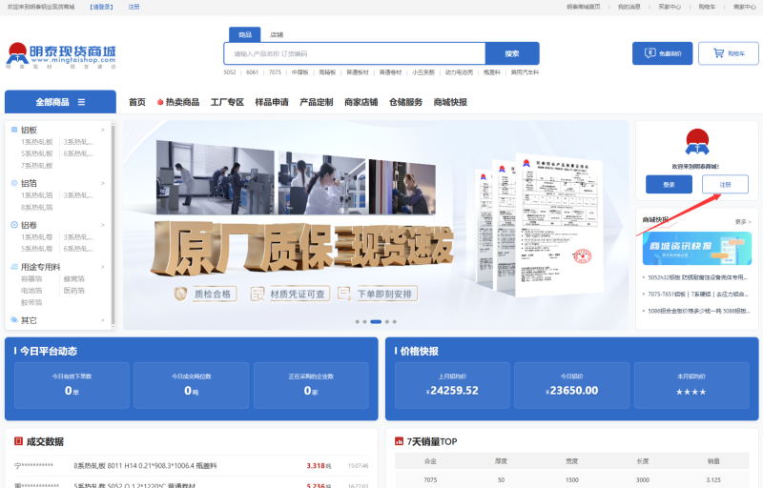The width and height of the screenshot is (763, 488).
Task: Open the 胶带箔 subcategory
Action: click(x=31, y=302)
